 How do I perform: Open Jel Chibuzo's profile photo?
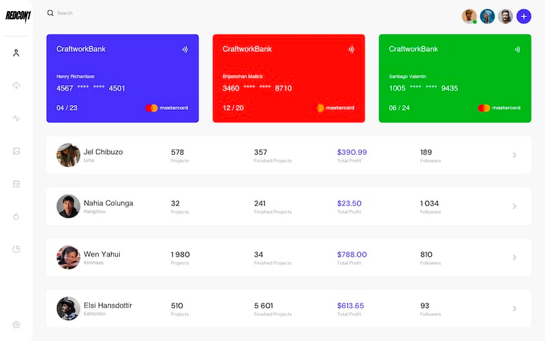coord(69,155)
